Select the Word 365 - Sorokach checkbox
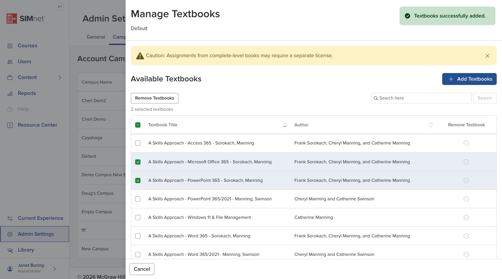This screenshot has width=502, height=279. pyautogui.click(x=138, y=236)
